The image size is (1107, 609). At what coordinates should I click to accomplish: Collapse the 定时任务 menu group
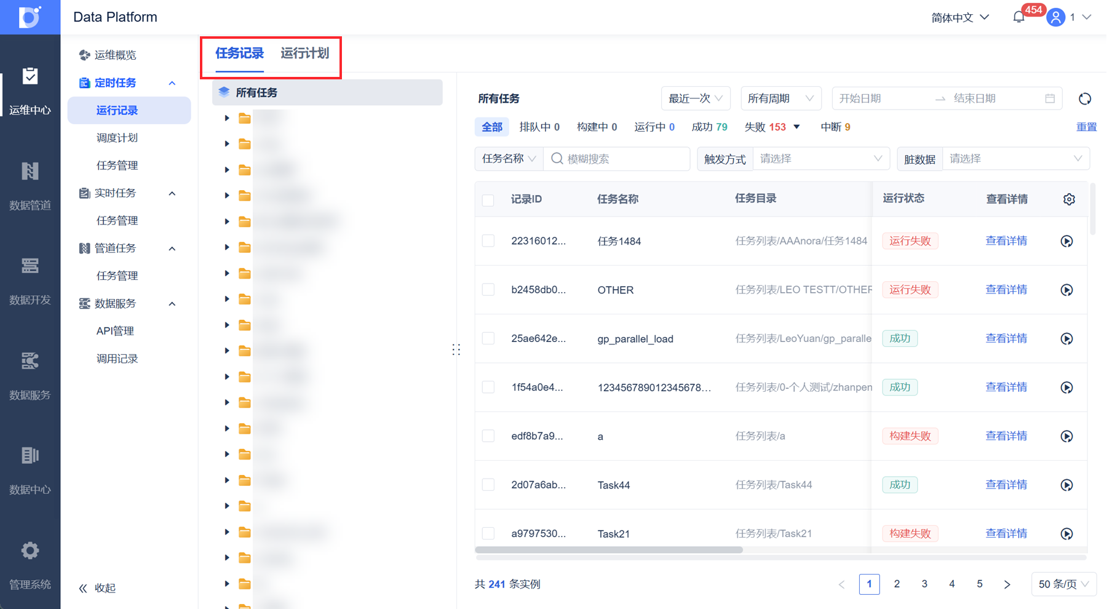(172, 83)
